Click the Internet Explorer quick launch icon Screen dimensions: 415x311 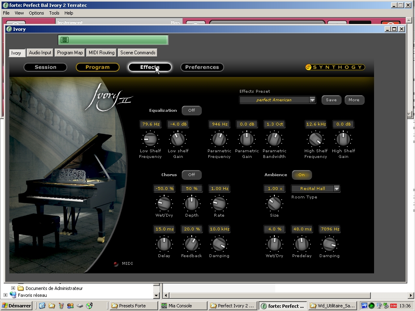42,306
